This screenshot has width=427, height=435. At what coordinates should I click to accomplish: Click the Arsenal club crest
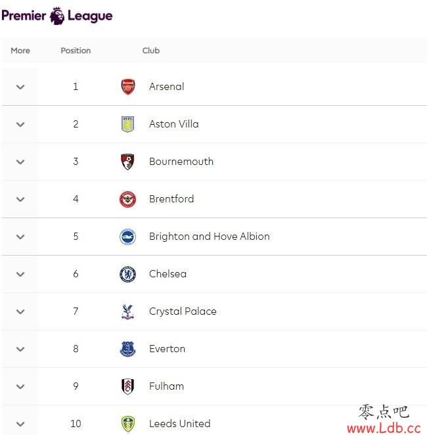click(x=128, y=87)
